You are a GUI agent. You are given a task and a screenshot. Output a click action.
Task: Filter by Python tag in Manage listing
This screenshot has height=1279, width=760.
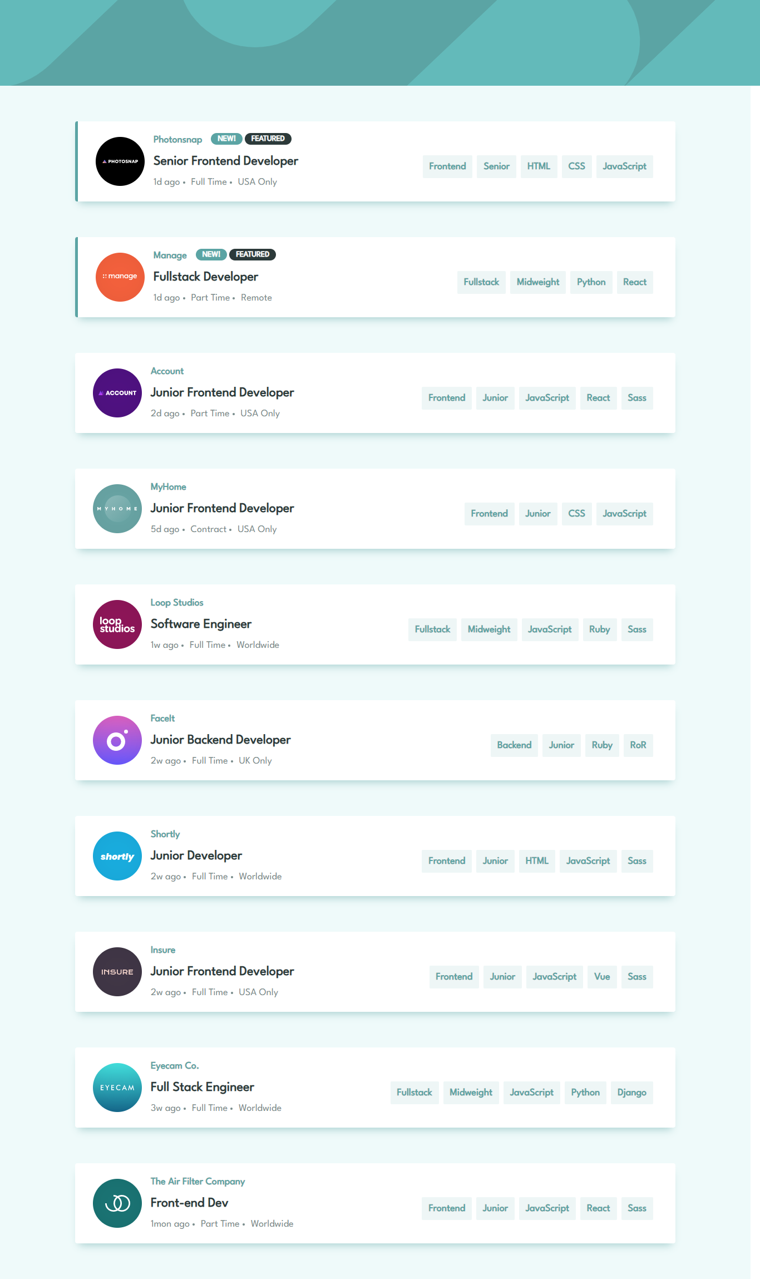591,282
